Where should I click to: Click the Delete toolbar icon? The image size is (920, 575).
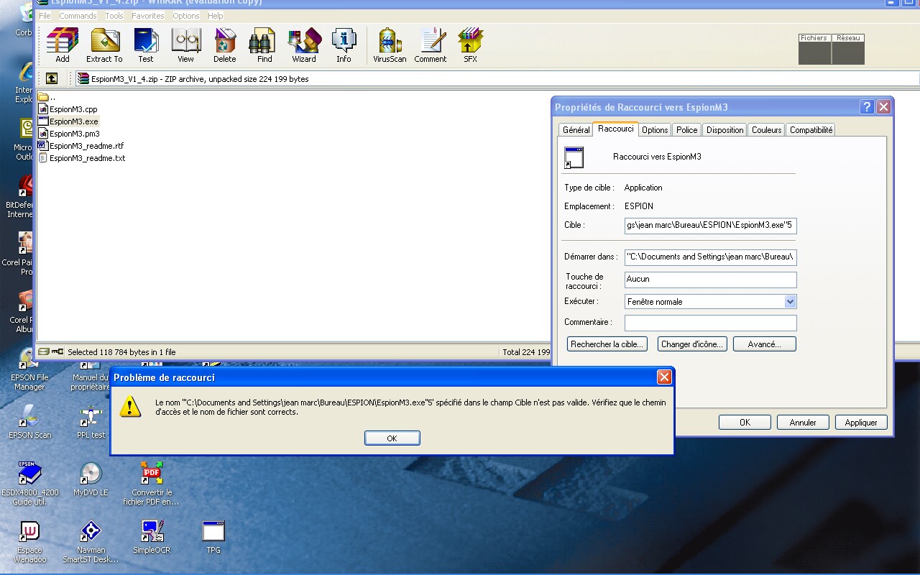coord(225,46)
